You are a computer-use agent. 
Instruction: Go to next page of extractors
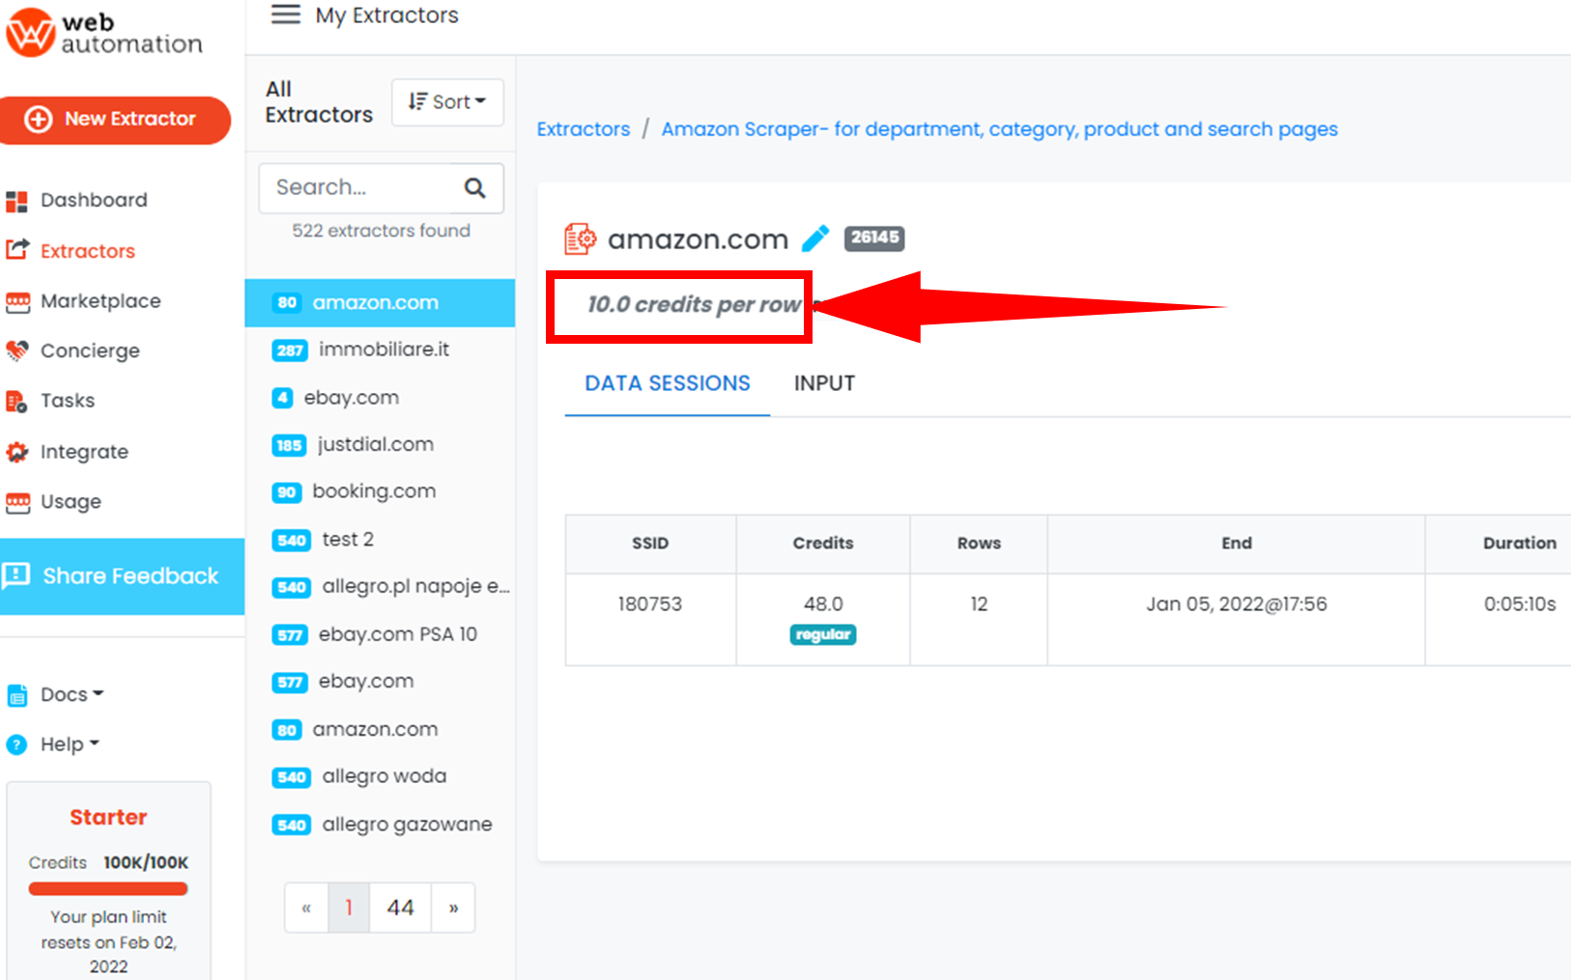(x=453, y=908)
